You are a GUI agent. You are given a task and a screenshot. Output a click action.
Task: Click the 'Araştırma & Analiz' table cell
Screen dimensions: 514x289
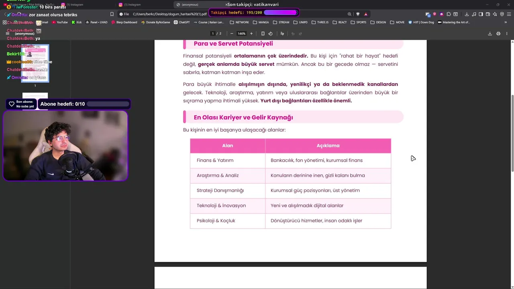coord(228,175)
